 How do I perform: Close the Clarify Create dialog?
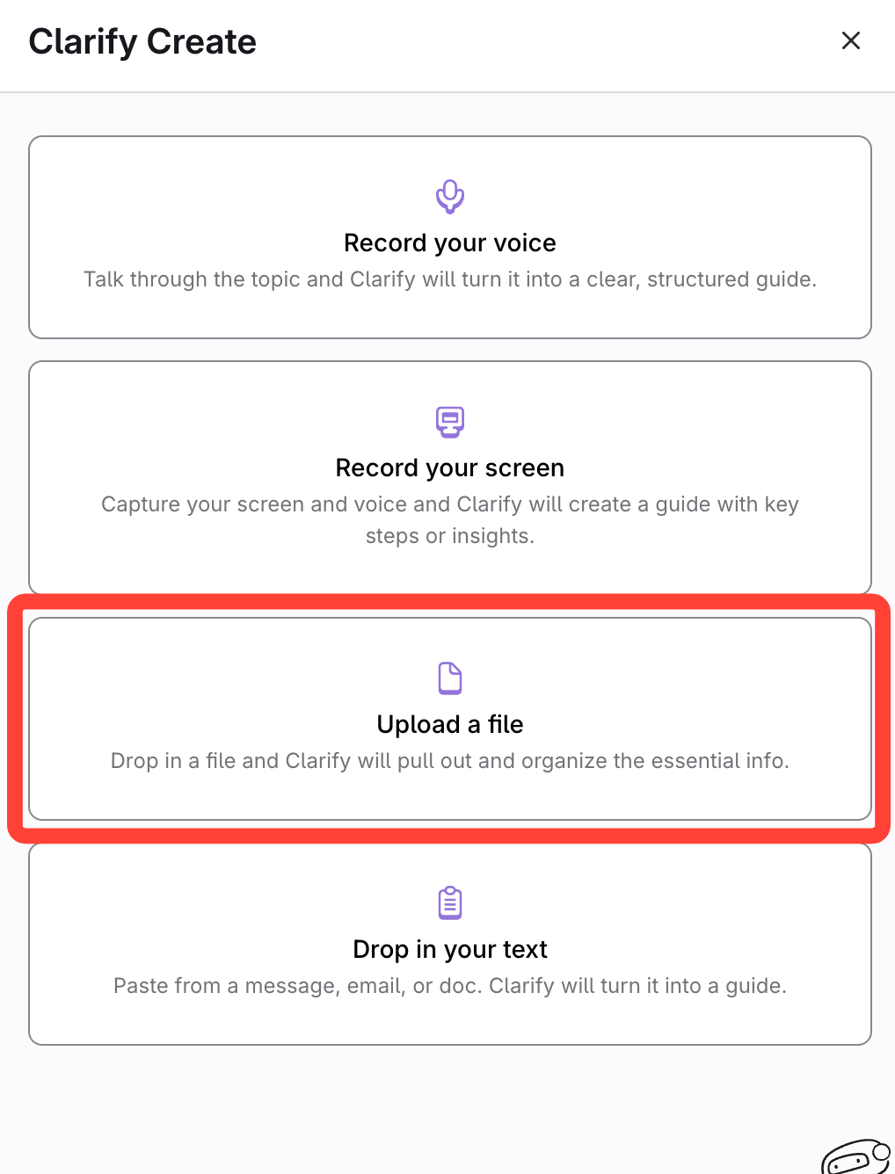(850, 41)
